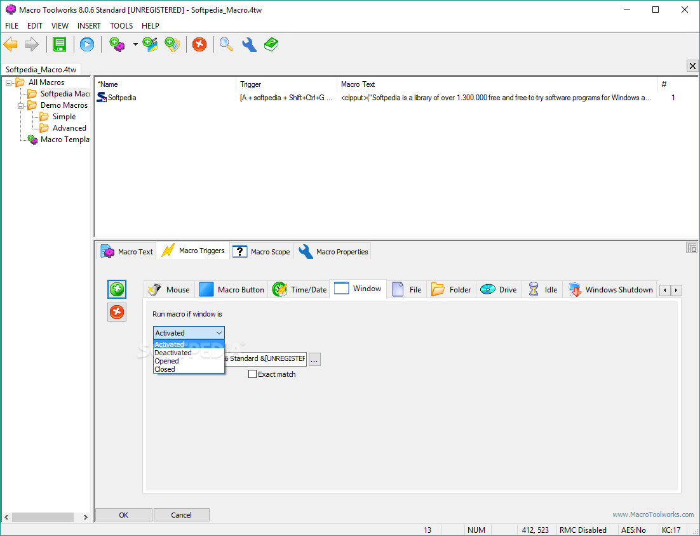Open the Window trigger tab
The width and height of the screenshot is (700, 536).
358,289
